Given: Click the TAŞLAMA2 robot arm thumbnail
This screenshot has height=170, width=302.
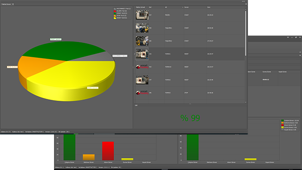Looking at the screenshot, I should click(142, 41).
